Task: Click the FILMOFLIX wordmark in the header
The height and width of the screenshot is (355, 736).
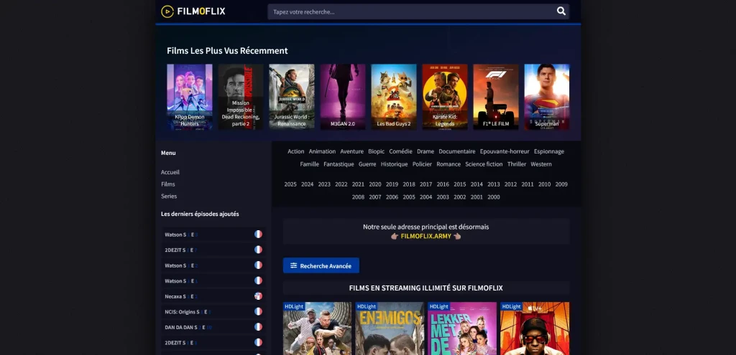Action: pyautogui.click(x=201, y=11)
